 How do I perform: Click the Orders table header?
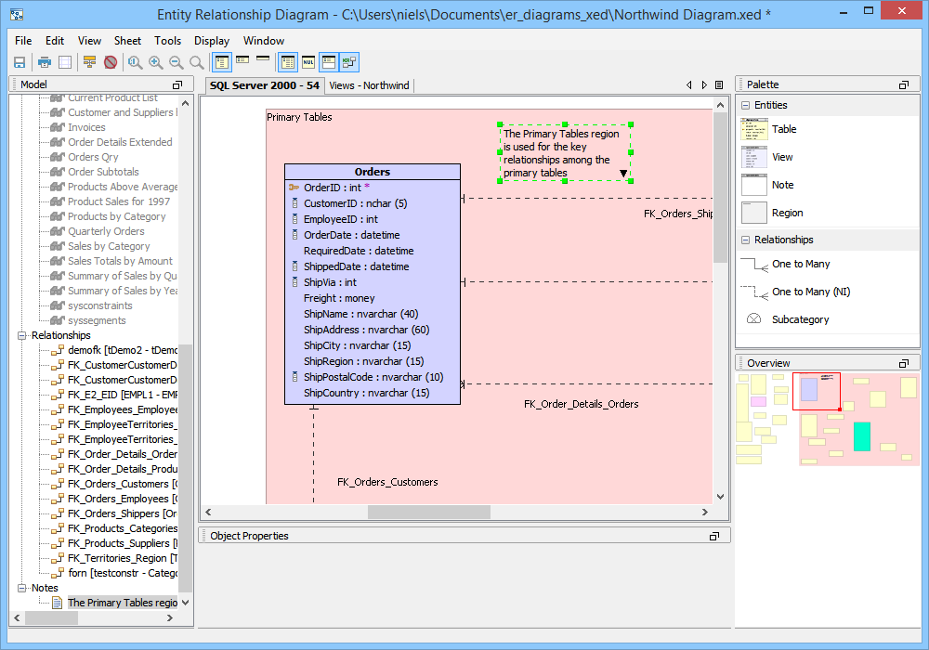(372, 172)
